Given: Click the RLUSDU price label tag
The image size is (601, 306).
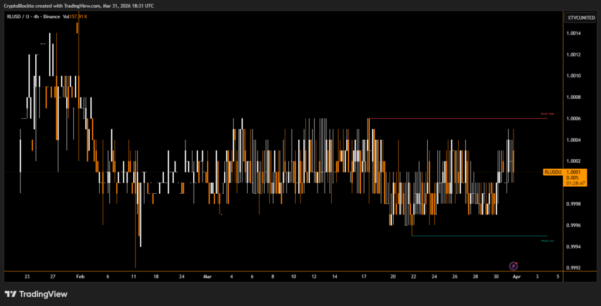Looking at the screenshot, I should (x=554, y=172).
